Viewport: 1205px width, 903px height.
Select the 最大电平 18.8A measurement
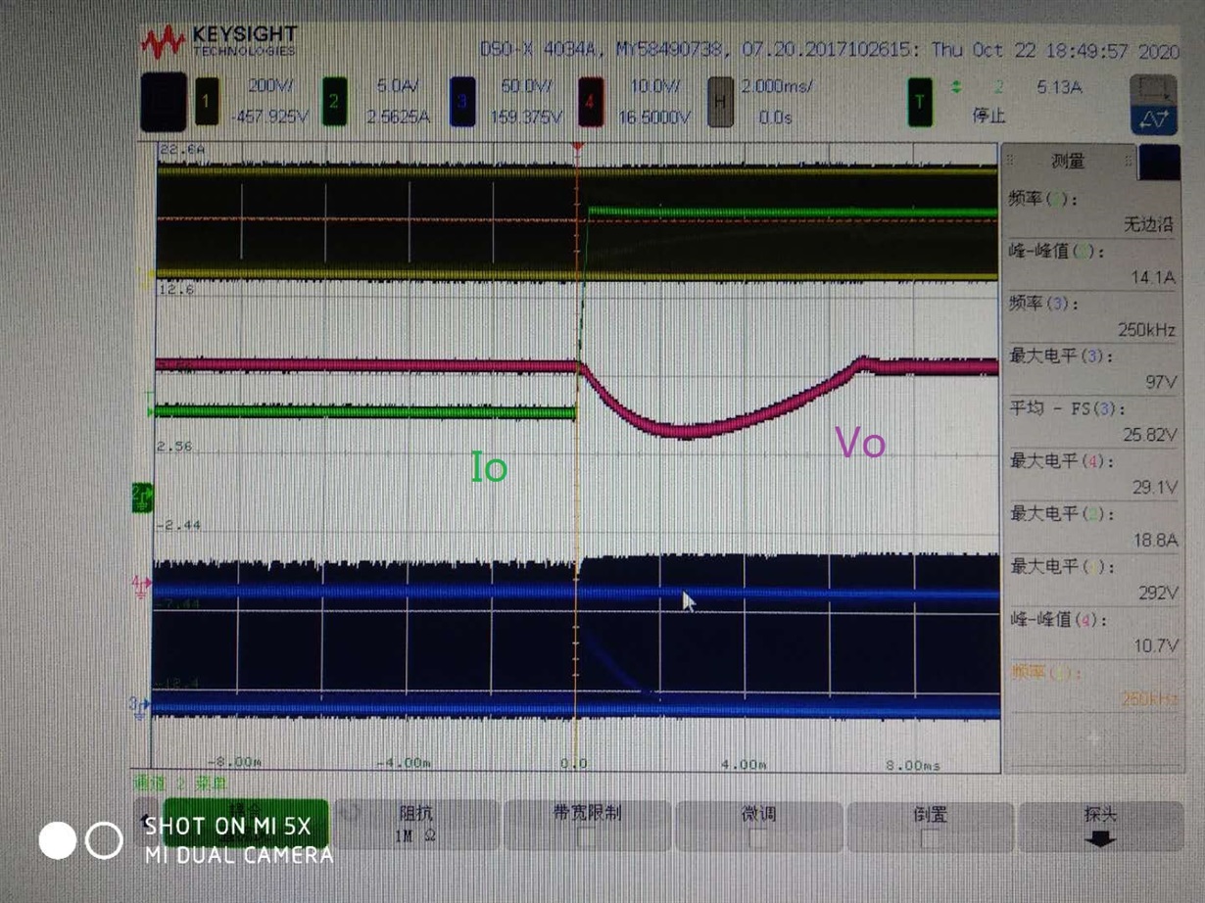(1092, 527)
